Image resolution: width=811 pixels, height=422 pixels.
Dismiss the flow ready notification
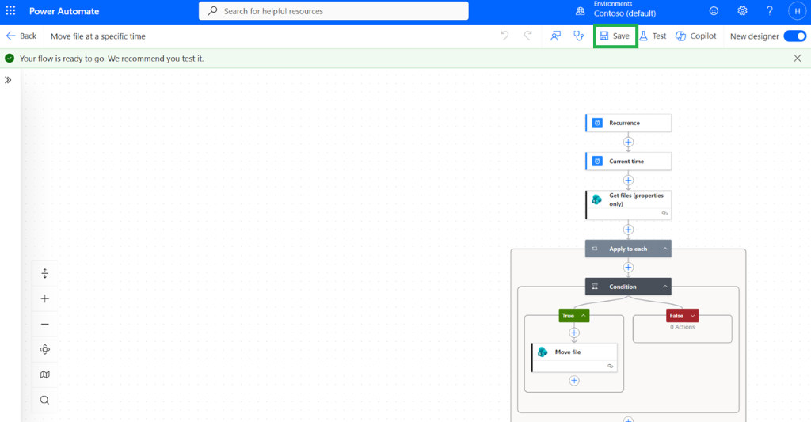[x=798, y=59]
